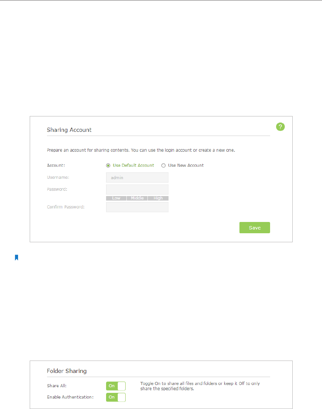Screen dimensions: 322x409
Task: Click the Enable Authentication: label
Action: click(70, 397)
